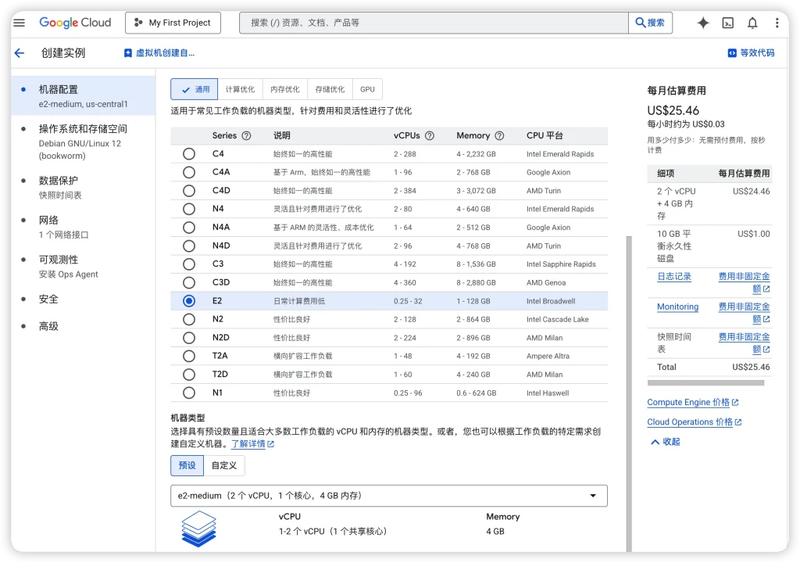Screen dimensions: 800x563
Task: Open the My First Project selector
Action: (173, 23)
